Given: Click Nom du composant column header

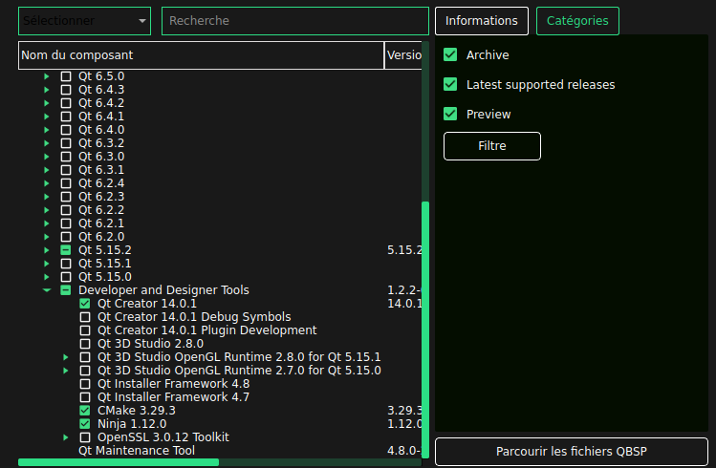Looking at the screenshot, I should coord(201,55).
